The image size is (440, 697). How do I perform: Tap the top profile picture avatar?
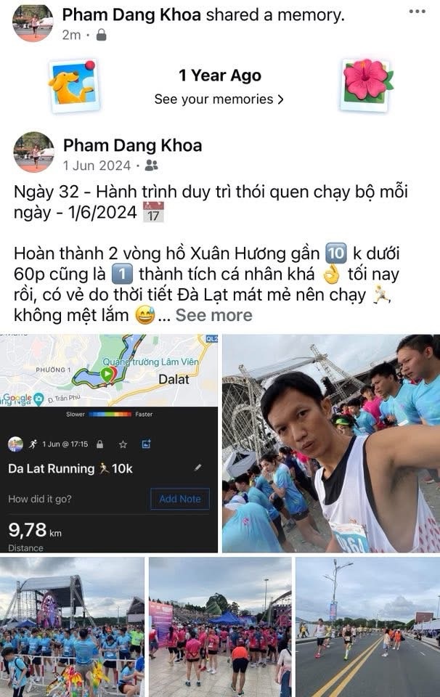pos(33,23)
